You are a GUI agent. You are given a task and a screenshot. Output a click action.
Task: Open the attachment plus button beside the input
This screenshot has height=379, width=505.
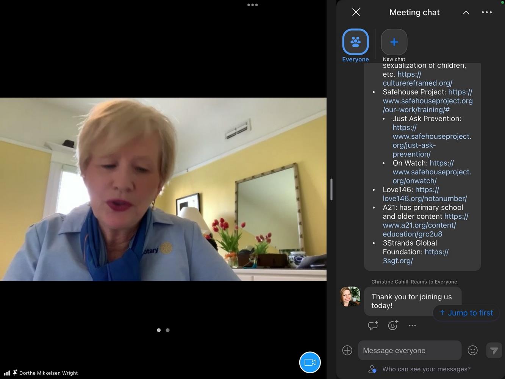(347, 350)
